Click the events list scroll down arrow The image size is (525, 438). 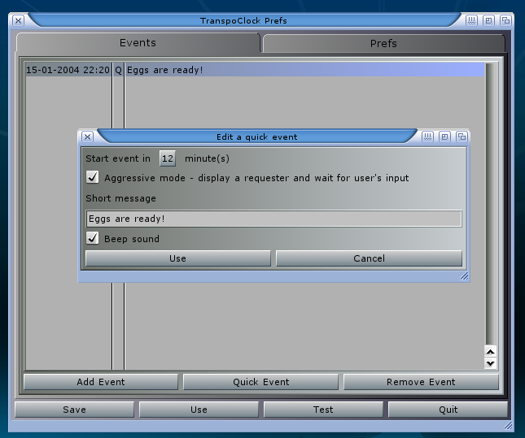click(490, 363)
